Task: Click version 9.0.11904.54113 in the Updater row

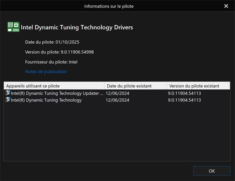Action: coord(184,93)
